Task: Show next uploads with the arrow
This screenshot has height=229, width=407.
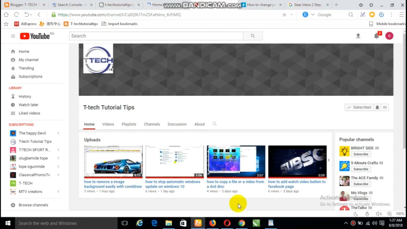Action: (329, 160)
